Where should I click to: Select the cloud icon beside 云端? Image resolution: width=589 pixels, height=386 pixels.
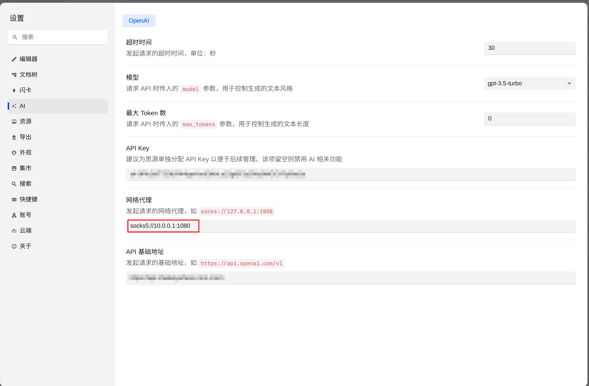point(14,230)
